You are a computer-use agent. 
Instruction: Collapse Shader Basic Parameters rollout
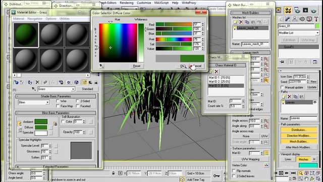click(56, 97)
